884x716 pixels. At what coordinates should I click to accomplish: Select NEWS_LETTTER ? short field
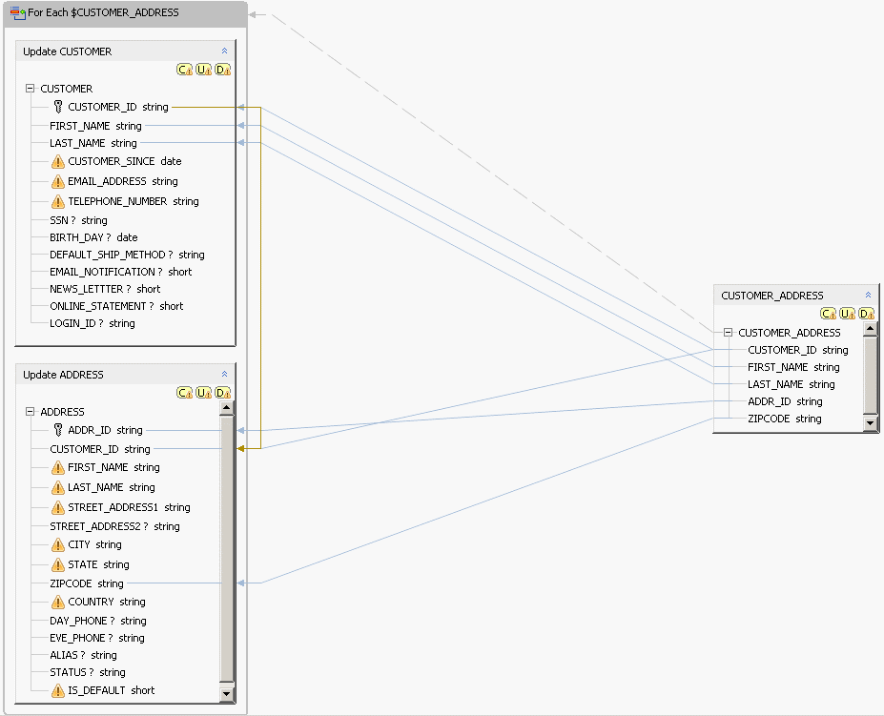pyautogui.click(x=105, y=289)
